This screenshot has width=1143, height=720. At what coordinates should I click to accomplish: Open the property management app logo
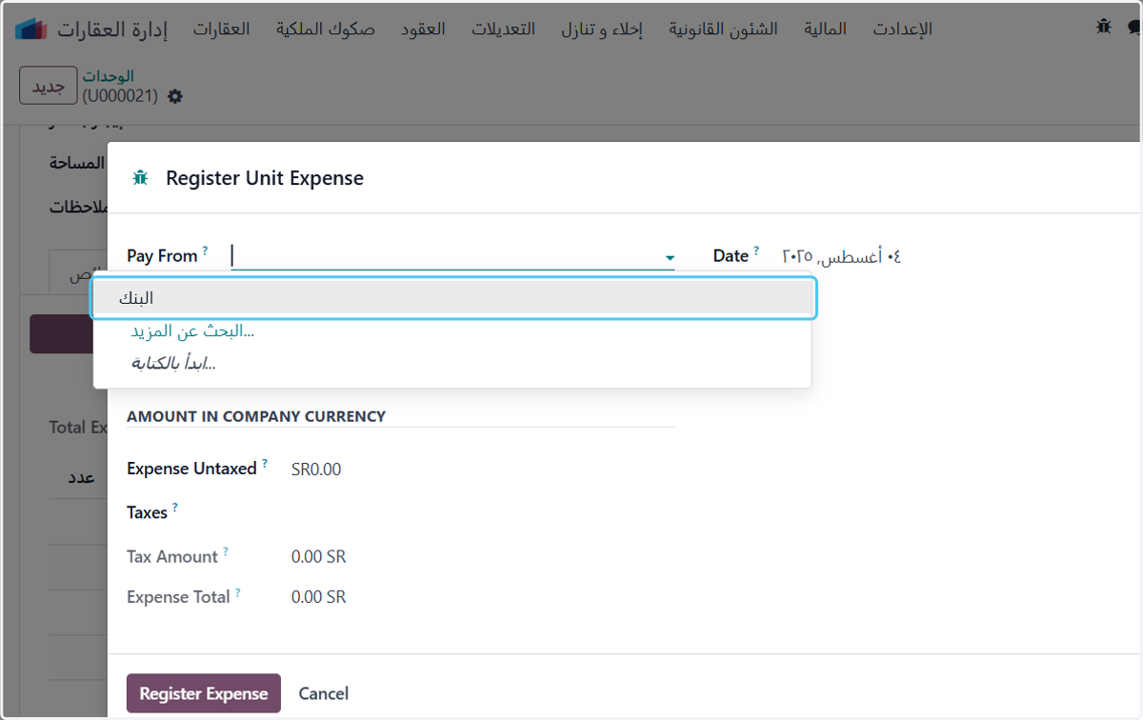(x=31, y=29)
